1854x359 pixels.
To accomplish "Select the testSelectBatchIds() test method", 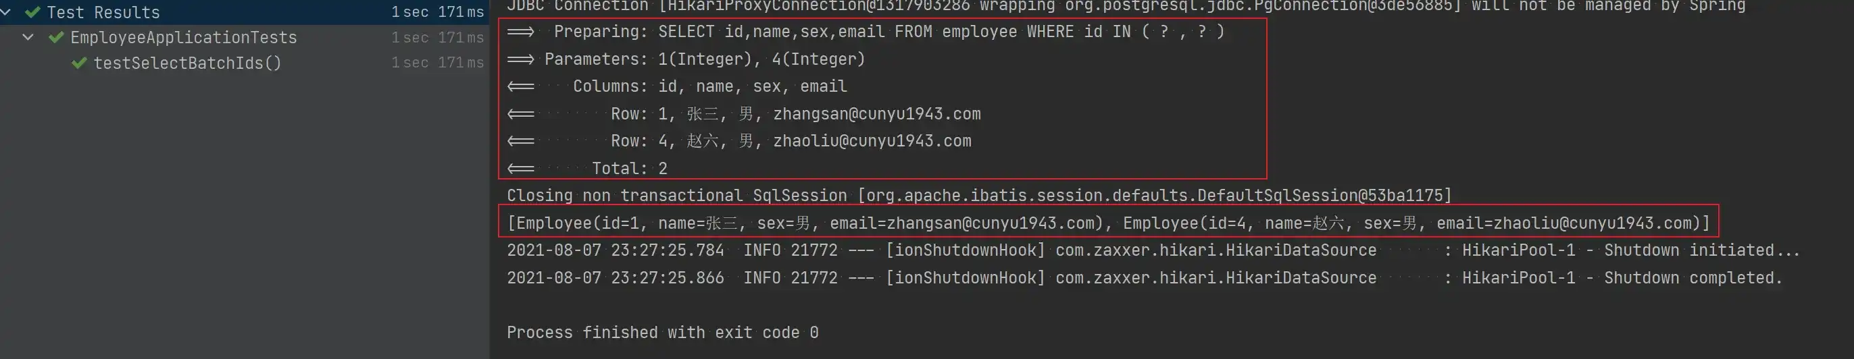I will (x=187, y=63).
